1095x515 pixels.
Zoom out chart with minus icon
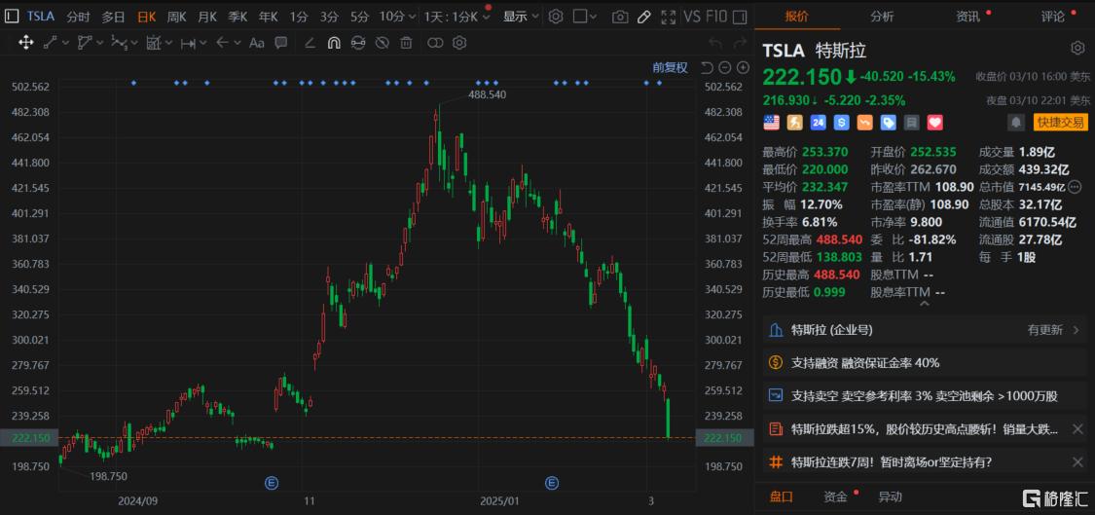pos(725,68)
